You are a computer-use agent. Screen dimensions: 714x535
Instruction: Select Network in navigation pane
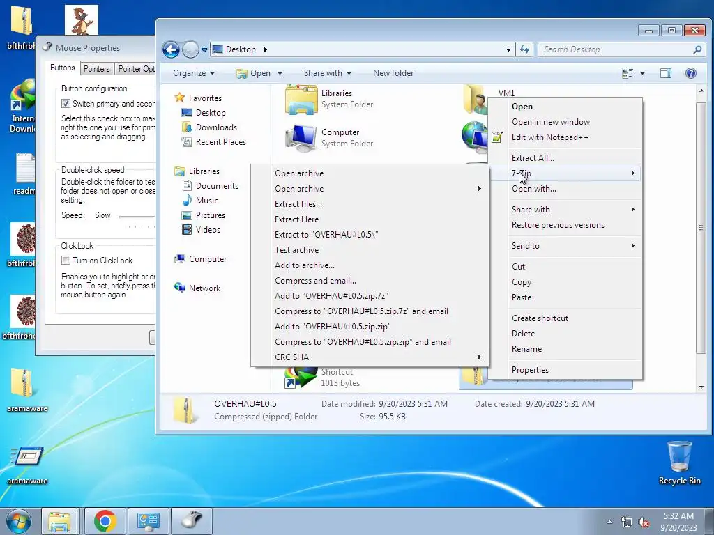pos(204,288)
